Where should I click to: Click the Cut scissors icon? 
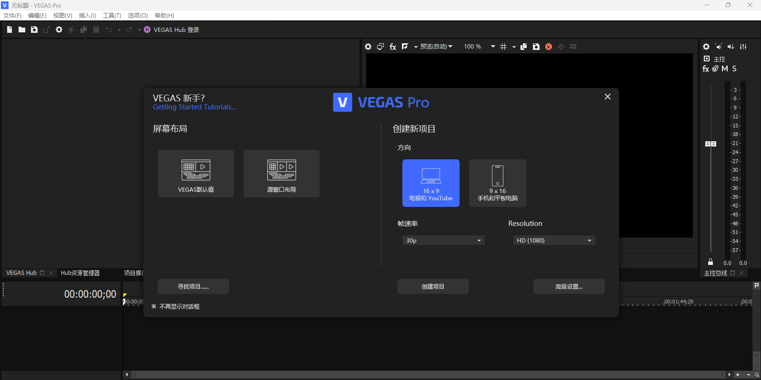pos(71,29)
